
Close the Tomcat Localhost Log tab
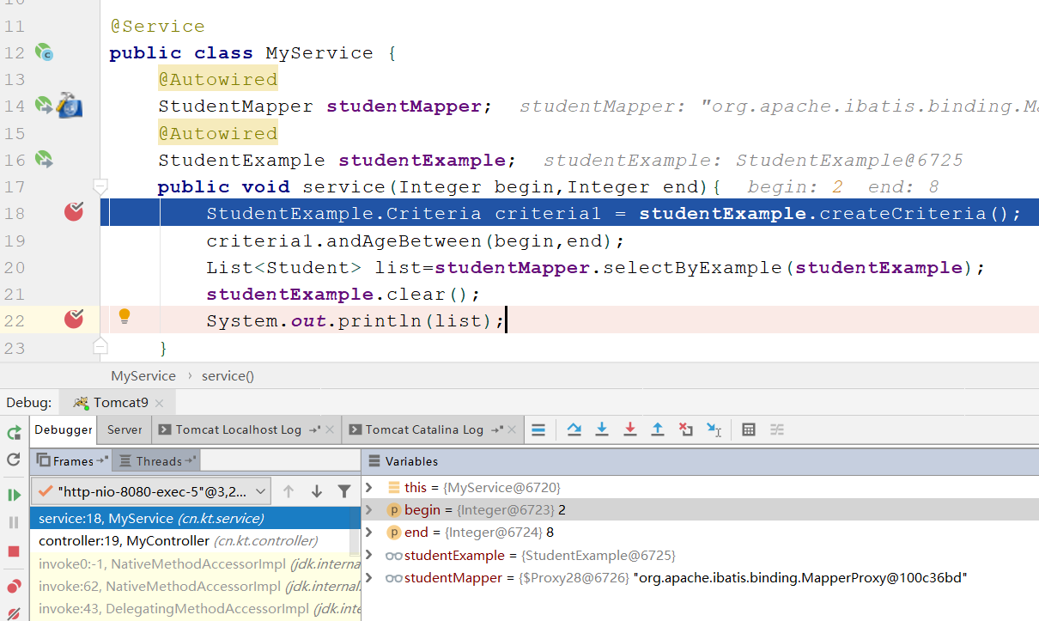pyautogui.click(x=331, y=429)
